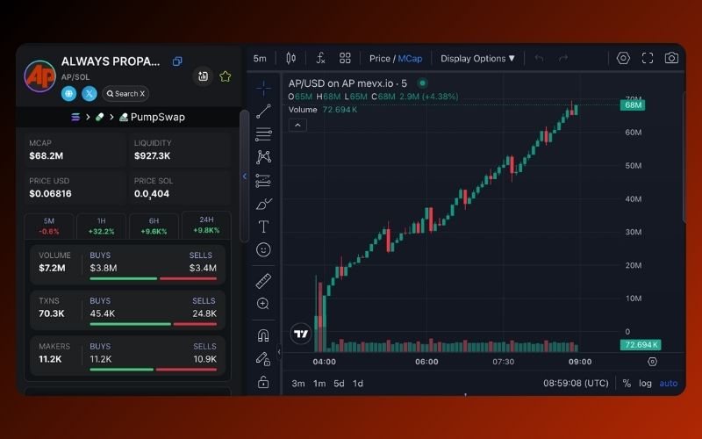Click the Search X button
Image resolution: width=702 pixels, height=439 pixels.
click(125, 94)
